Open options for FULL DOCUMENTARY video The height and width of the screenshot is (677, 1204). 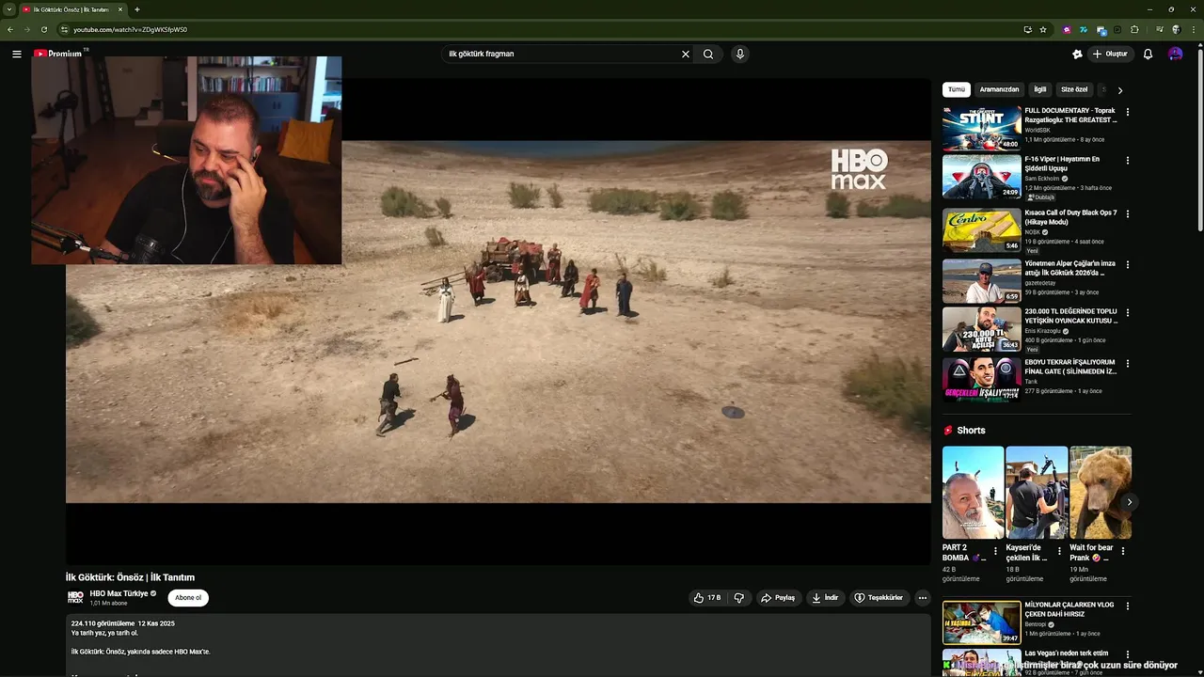1127,112
